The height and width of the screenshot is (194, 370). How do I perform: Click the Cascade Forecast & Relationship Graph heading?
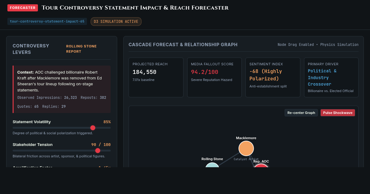tap(183, 45)
